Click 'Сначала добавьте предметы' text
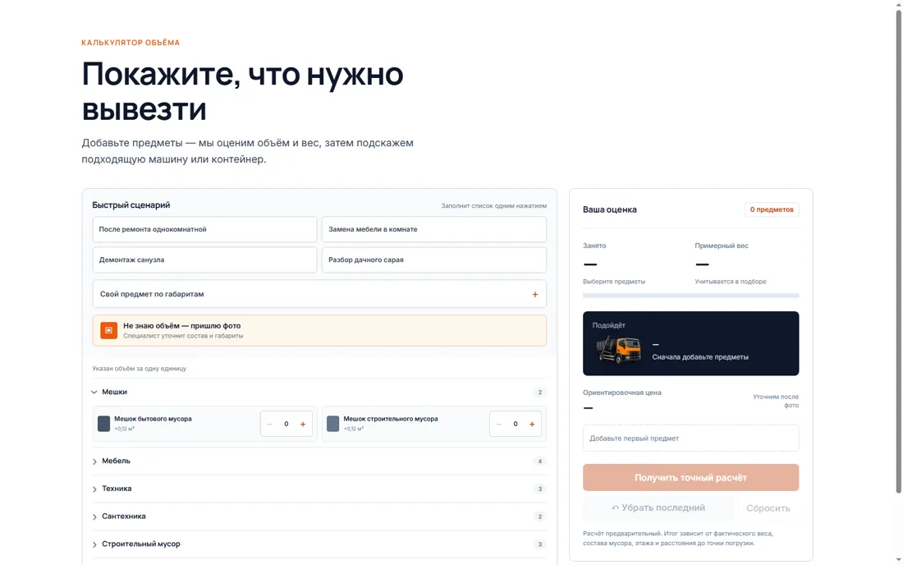Screen dimensions: 903x565 pos(700,357)
